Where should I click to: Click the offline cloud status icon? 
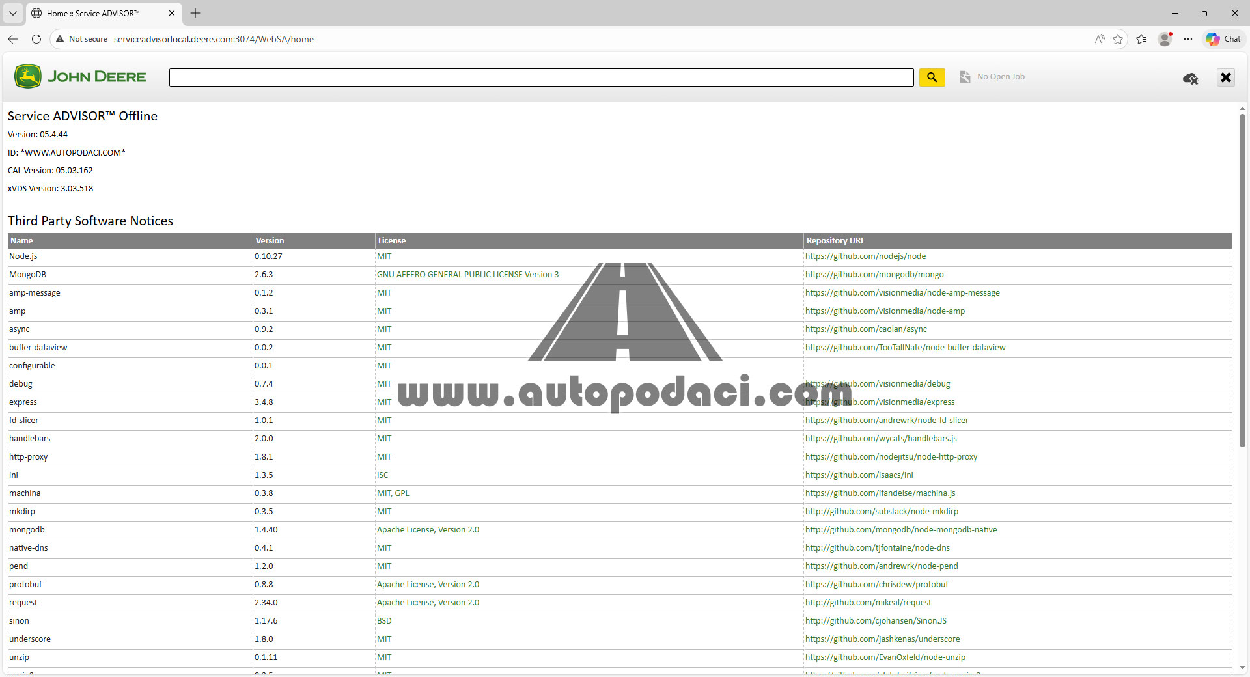(x=1190, y=79)
